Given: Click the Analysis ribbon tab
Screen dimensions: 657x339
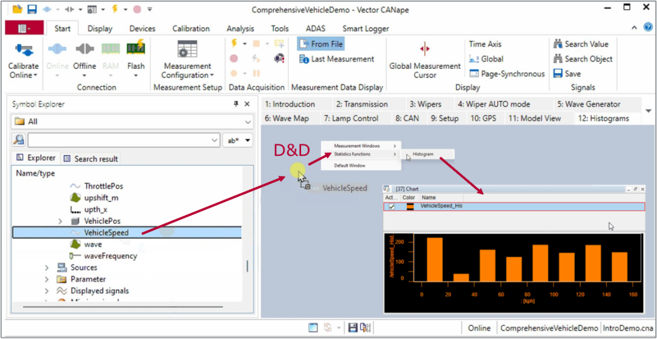Looking at the screenshot, I should (240, 29).
